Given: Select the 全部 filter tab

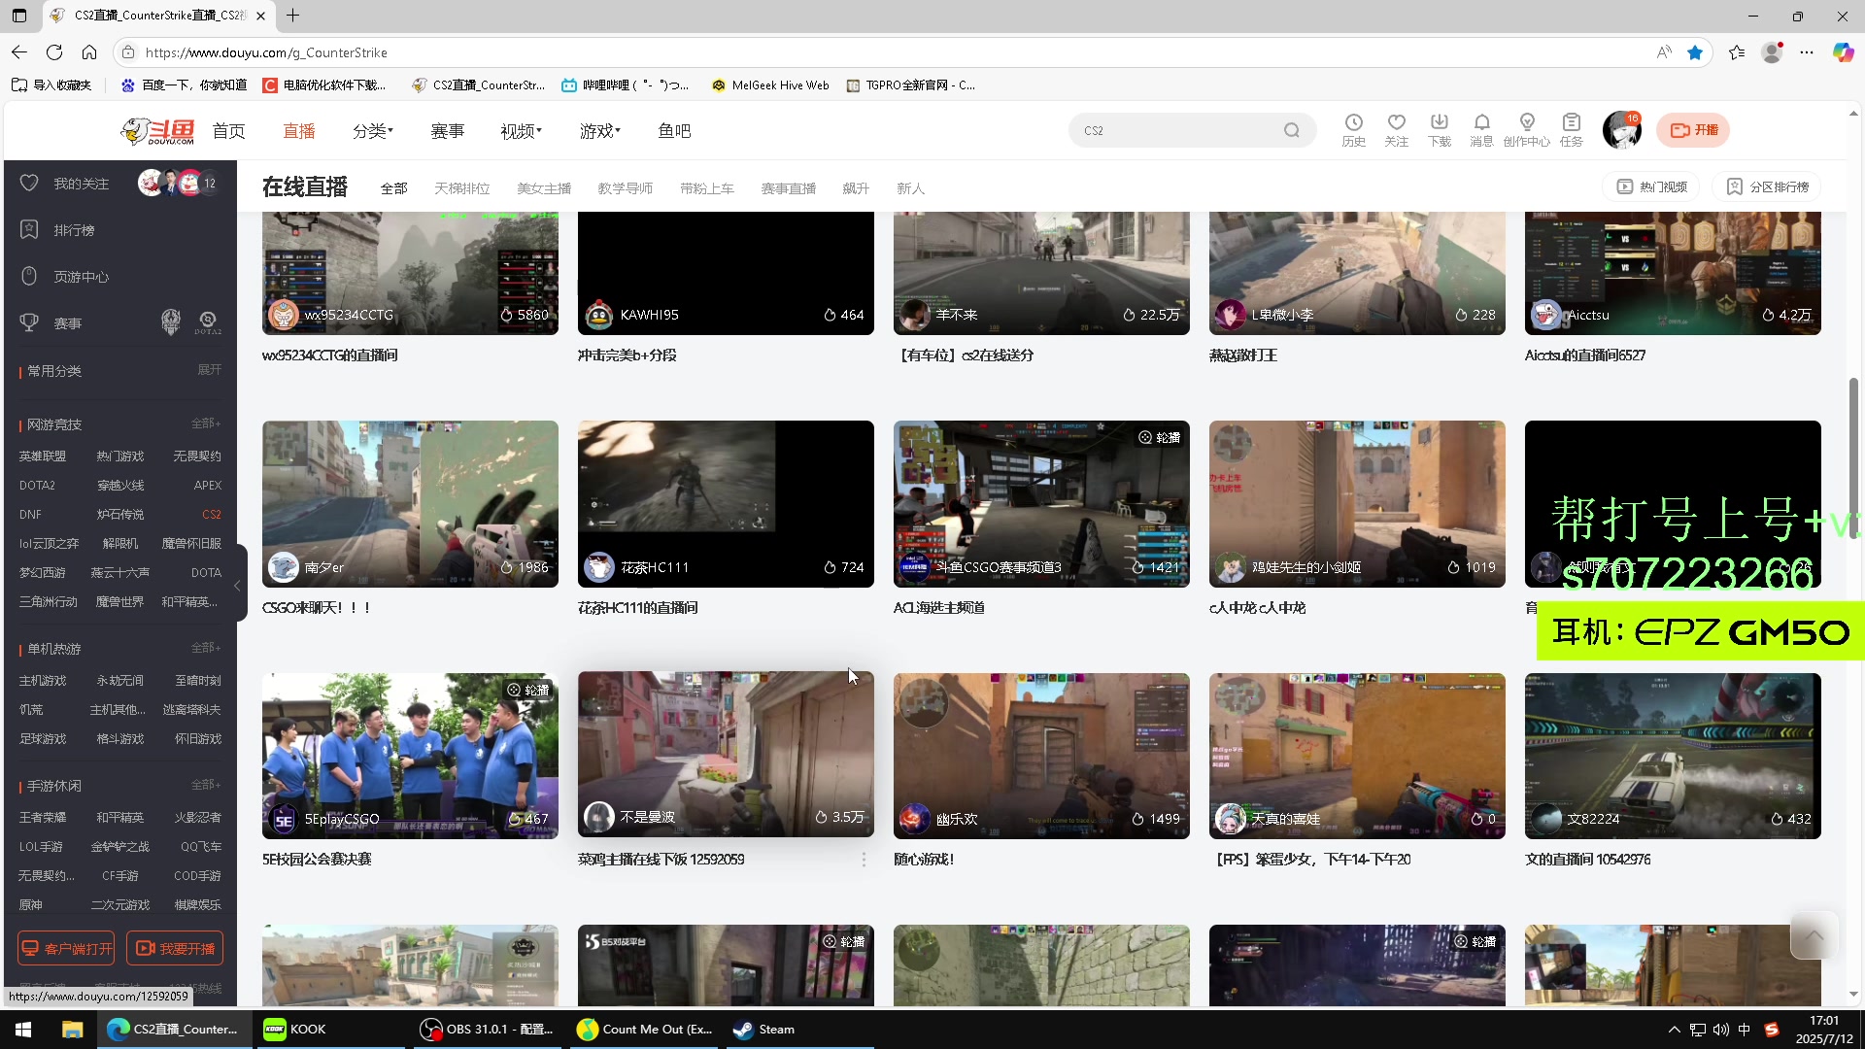Looking at the screenshot, I should (394, 188).
